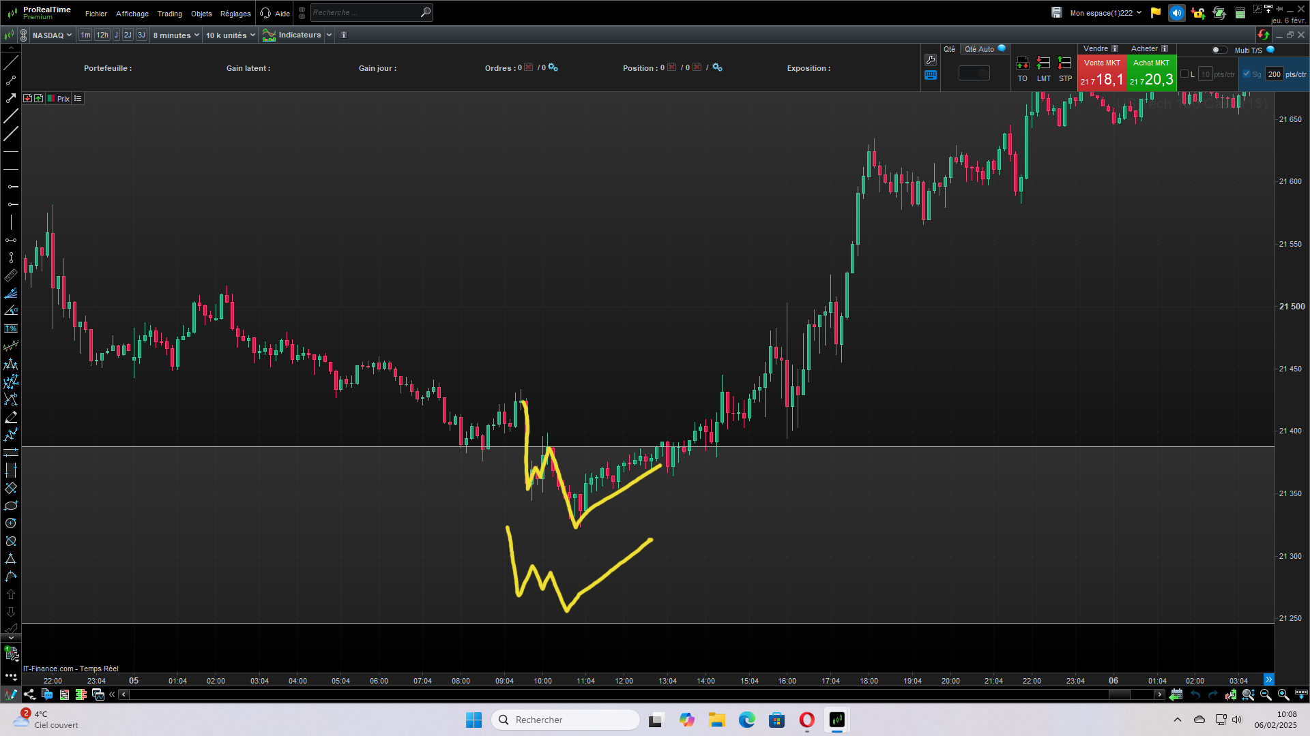Click the Prix color swatch
1310x736 pixels.
coord(51,99)
